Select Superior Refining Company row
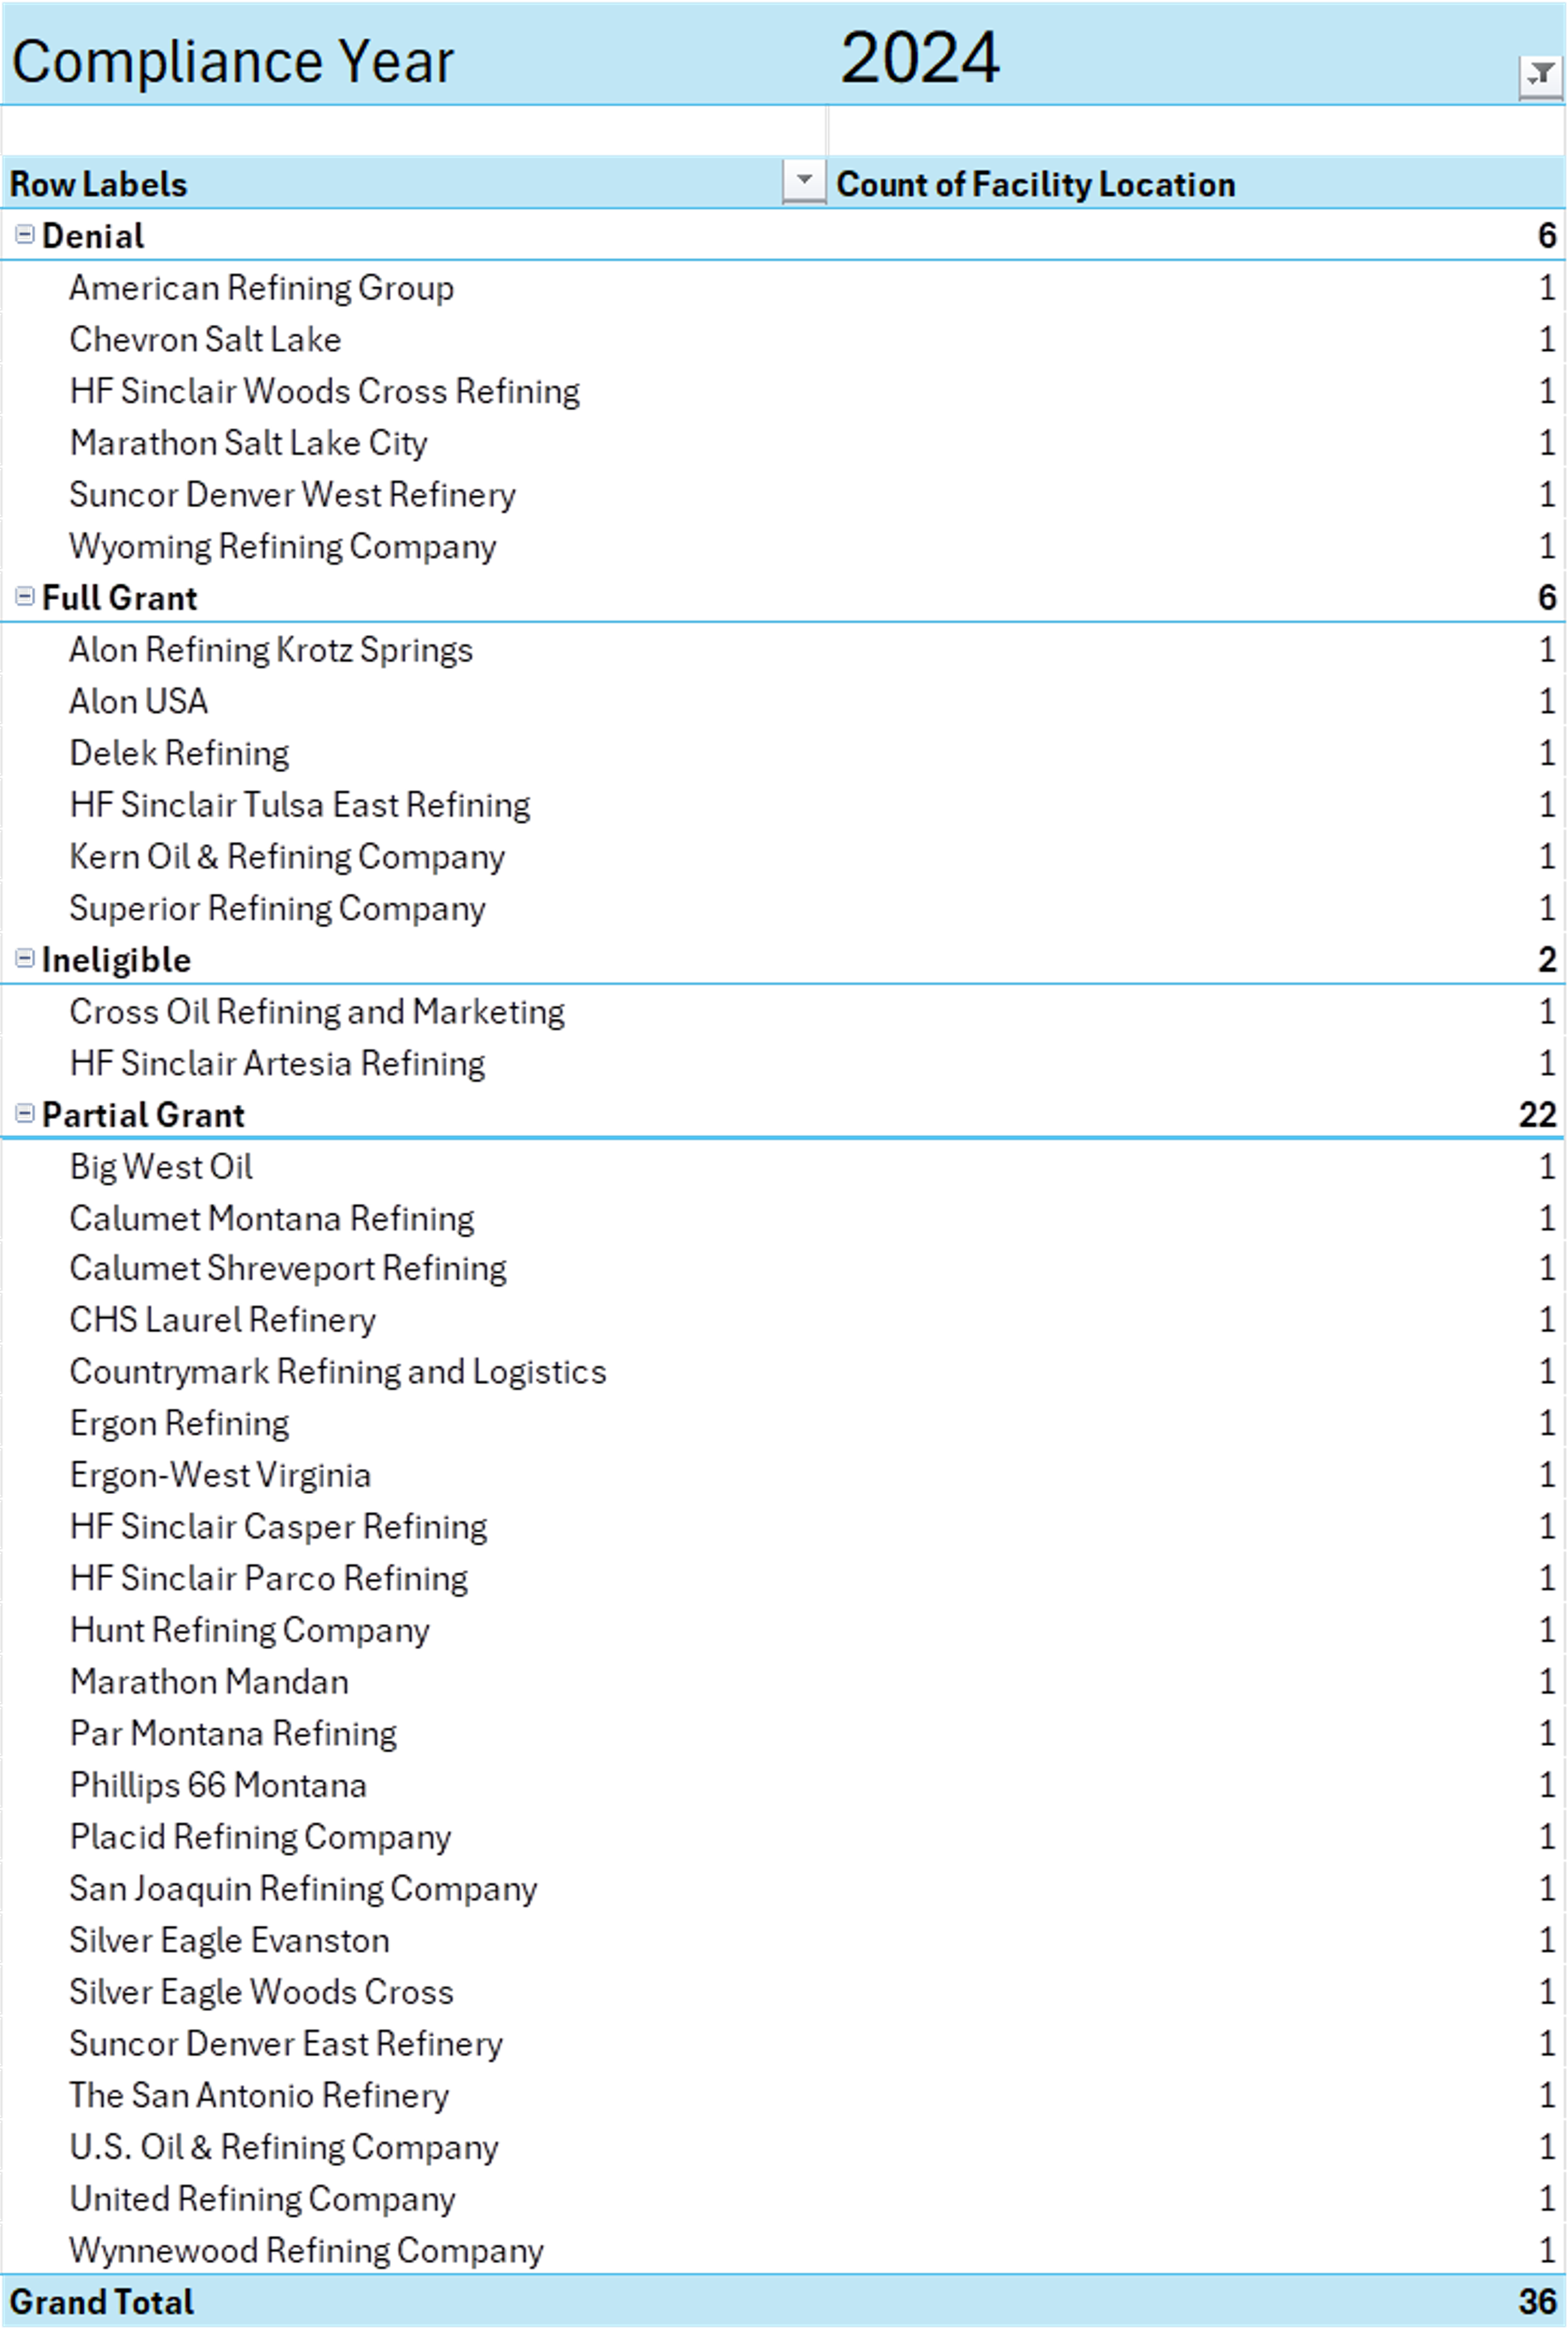1568x2329 pixels. 783,908
